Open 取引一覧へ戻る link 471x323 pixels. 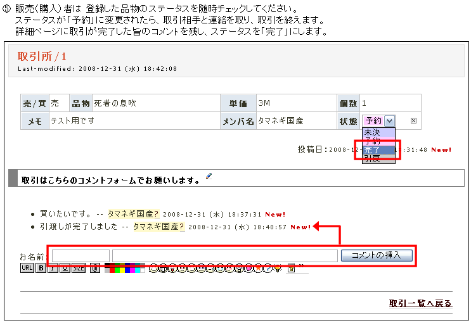click(420, 303)
